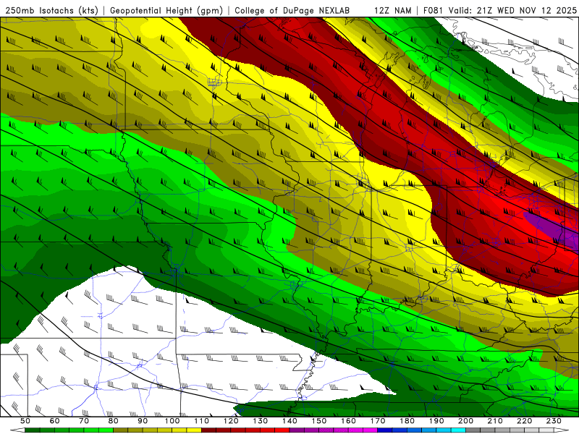The image size is (579, 434).
Task: Select the dark purple swatch starting at 140
Action: [297, 430]
